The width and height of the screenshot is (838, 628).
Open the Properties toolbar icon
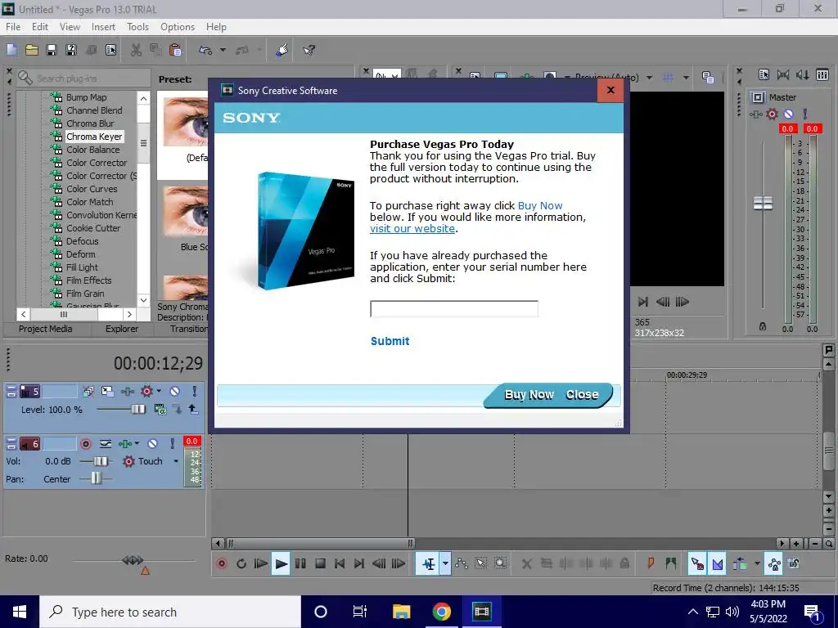(x=110, y=50)
